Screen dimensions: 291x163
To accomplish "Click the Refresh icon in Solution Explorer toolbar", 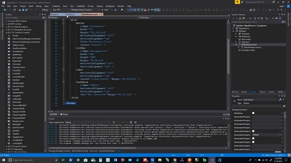I will pos(255,18).
